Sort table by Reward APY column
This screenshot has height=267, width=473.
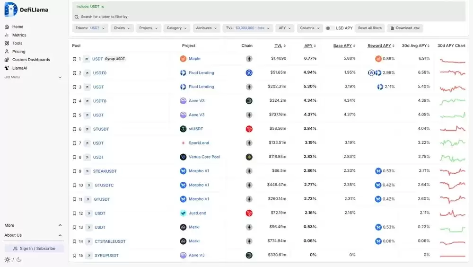[381, 45]
